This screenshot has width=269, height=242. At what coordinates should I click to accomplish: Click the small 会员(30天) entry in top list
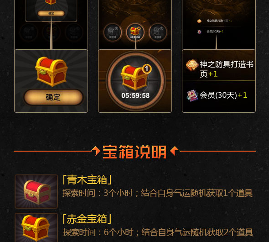pos(210,32)
